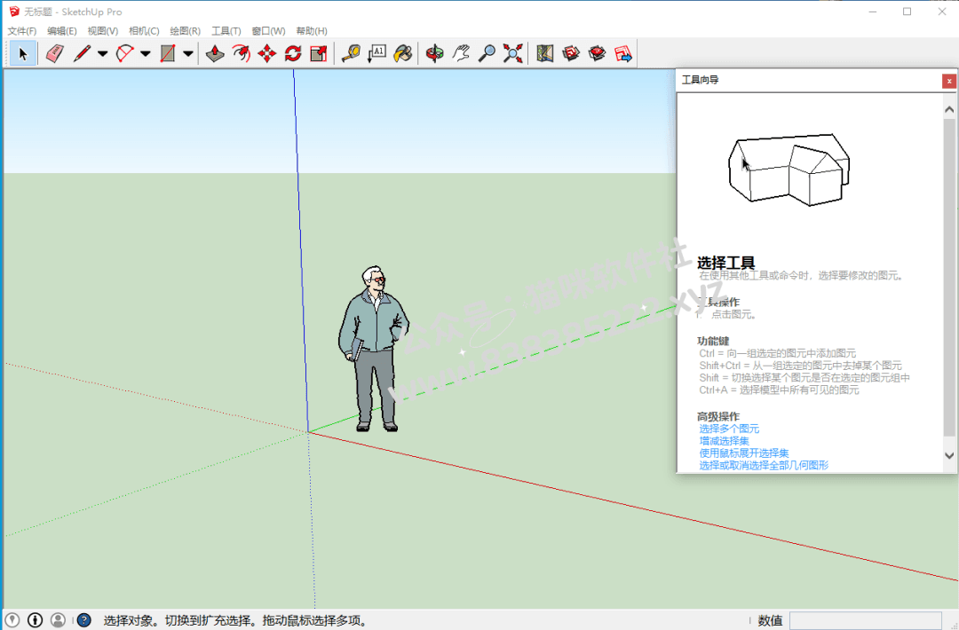Select the Offset tool
The image size is (959, 630).
[x=241, y=54]
